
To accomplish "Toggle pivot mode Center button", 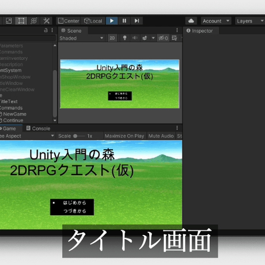I will pyautogui.click(x=69, y=21).
